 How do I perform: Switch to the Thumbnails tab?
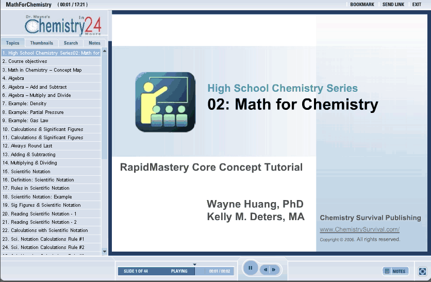[x=41, y=43]
